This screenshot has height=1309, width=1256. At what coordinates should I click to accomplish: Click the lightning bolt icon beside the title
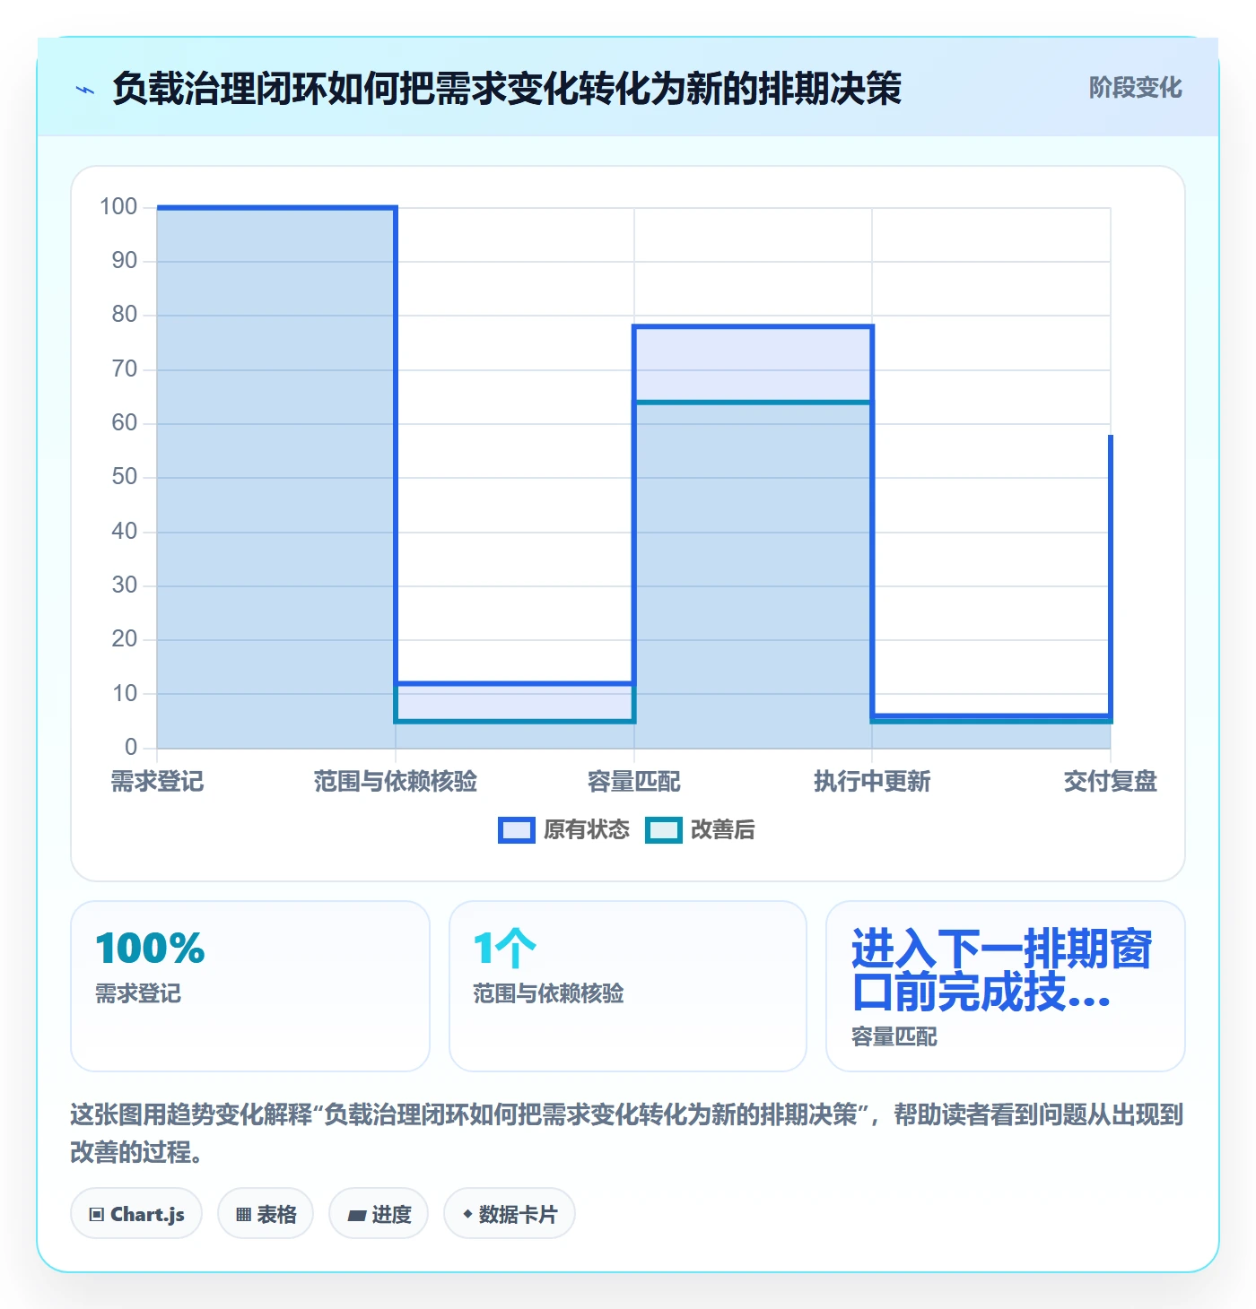click(85, 90)
